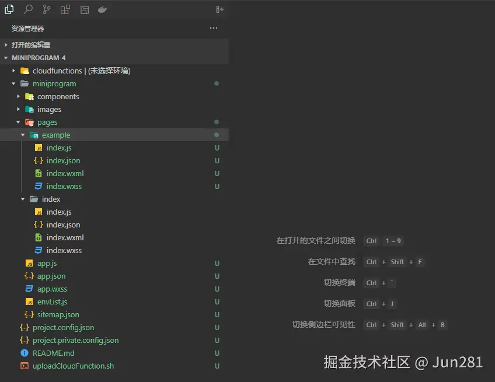This screenshot has width=495, height=382.
Task: Open the Source Control view
Action: click(46, 9)
